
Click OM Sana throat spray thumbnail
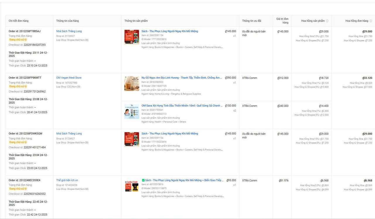(132, 111)
